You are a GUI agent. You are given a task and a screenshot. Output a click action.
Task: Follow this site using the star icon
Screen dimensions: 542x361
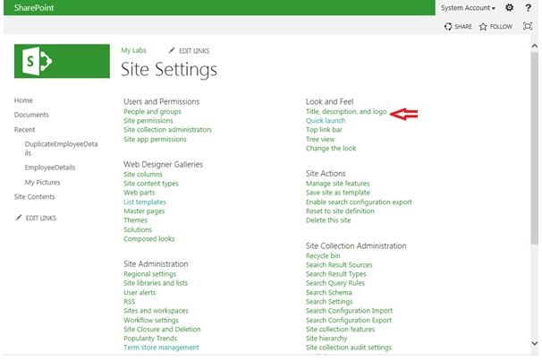click(x=483, y=27)
